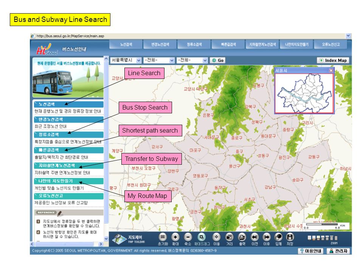
Task: Click the REFERENCE section header
Action: (x=68, y=213)
